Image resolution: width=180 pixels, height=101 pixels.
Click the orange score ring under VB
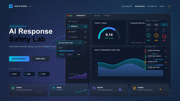click(156, 35)
